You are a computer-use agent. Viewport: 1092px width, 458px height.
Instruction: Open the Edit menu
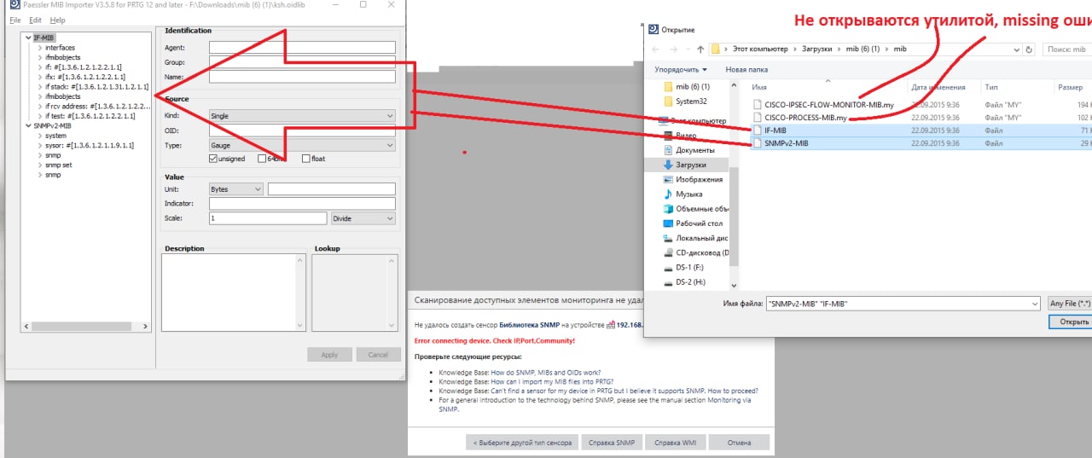click(x=35, y=20)
